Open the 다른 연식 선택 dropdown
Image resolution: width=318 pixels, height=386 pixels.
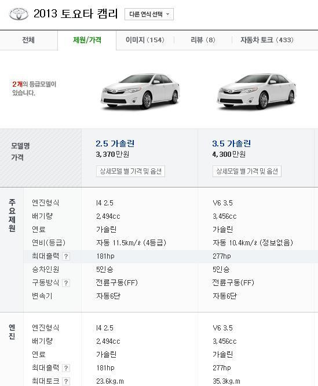point(149,14)
